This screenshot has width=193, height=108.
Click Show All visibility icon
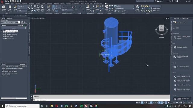coord(106,8)
